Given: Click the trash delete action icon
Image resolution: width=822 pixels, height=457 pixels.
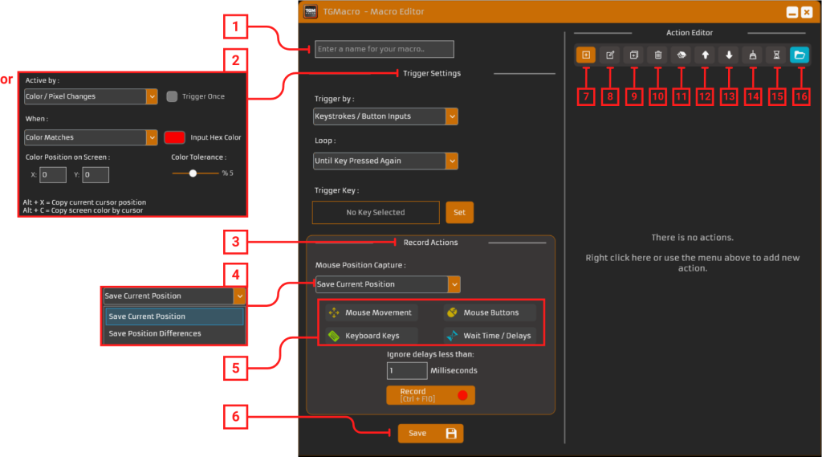Looking at the screenshot, I should point(657,55).
